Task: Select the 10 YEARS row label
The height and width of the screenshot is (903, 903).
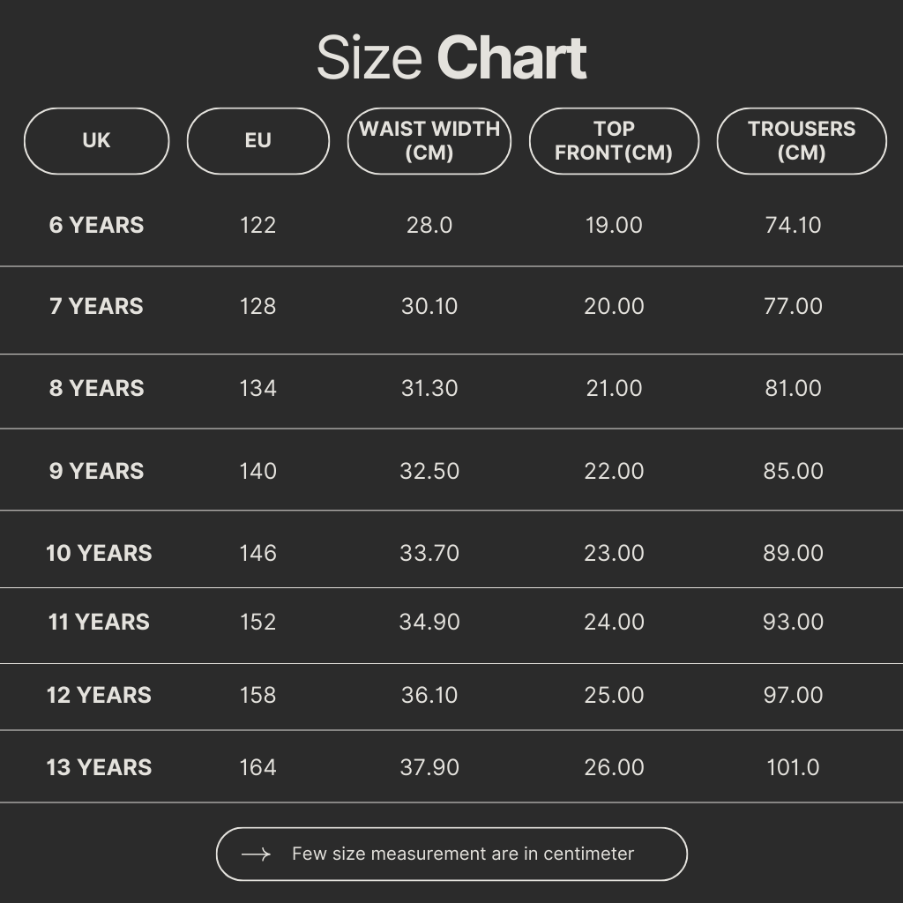Action: click(99, 553)
